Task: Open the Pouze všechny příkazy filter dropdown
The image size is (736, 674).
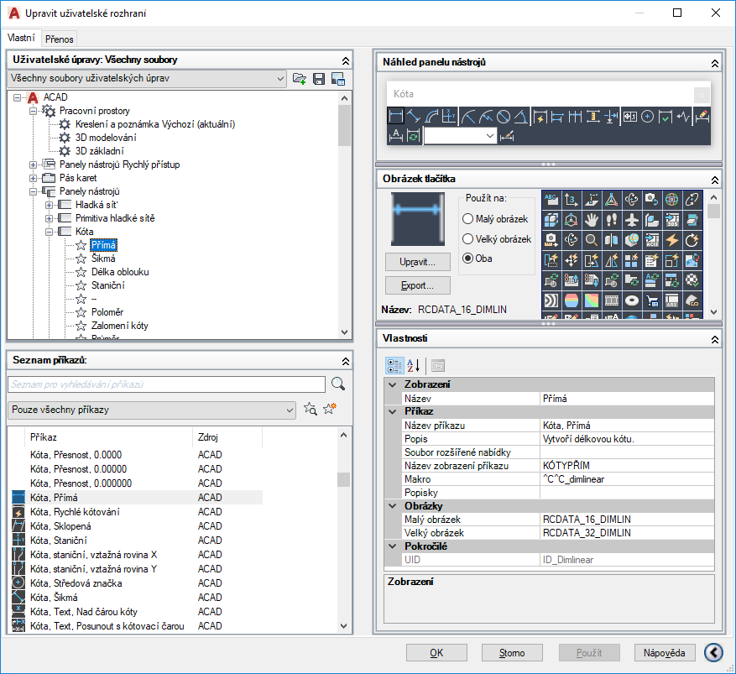Action: [152, 410]
